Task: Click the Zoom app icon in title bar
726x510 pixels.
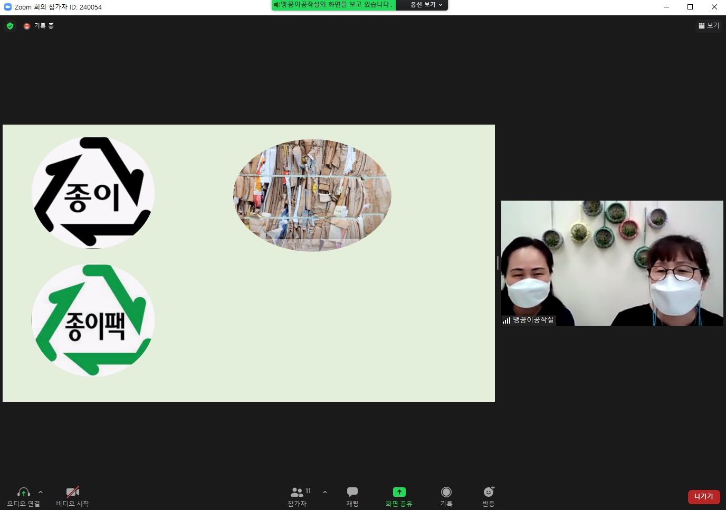Action: click(x=7, y=7)
